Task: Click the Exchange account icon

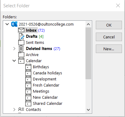Action: pyautogui.click(x=14, y=24)
